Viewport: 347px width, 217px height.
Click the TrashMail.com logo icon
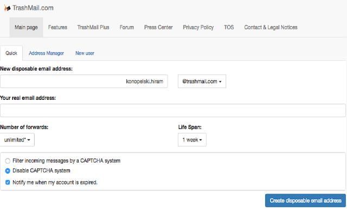[7, 8]
